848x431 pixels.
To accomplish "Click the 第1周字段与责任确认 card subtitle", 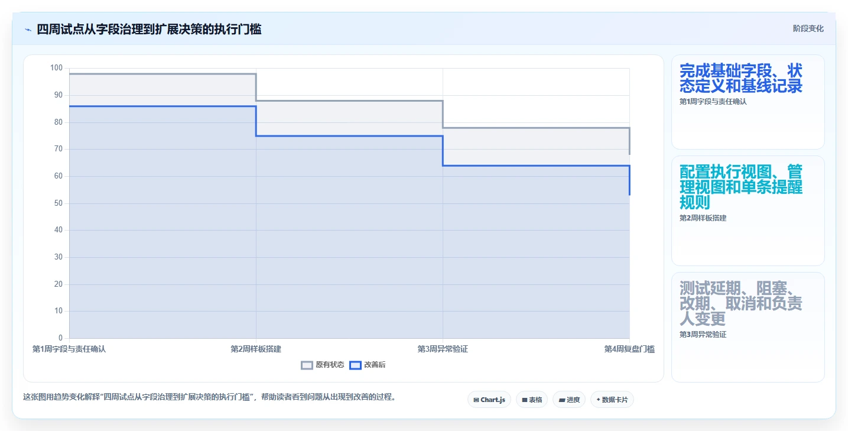I will pyautogui.click(x=713, y=102).
